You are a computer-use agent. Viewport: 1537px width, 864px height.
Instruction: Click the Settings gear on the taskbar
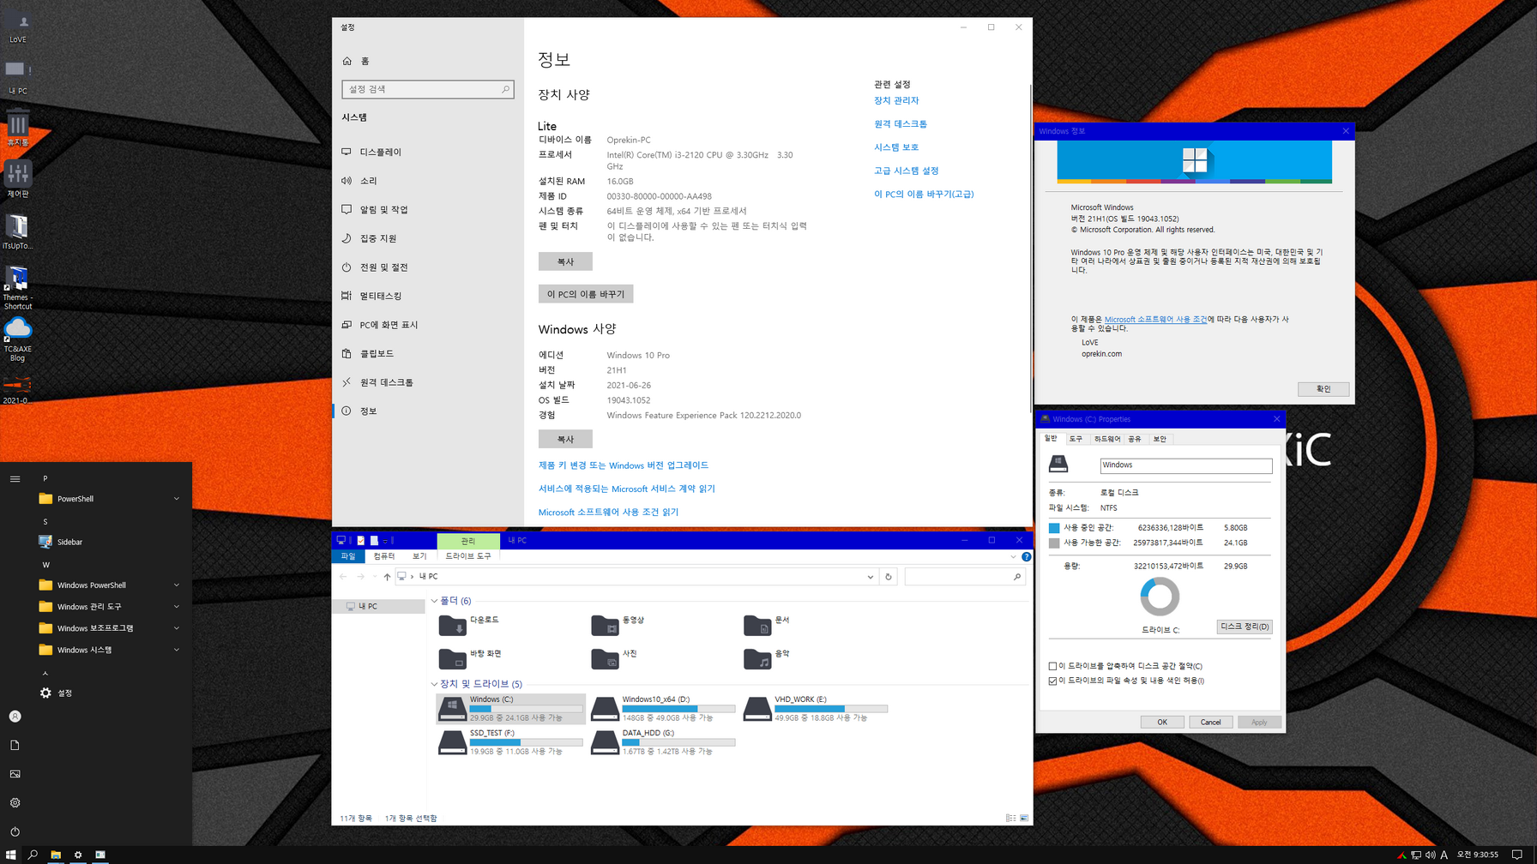78,855
